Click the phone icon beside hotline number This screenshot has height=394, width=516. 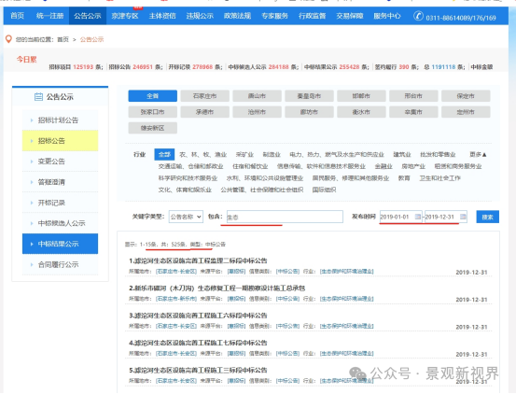coord(418,16)
